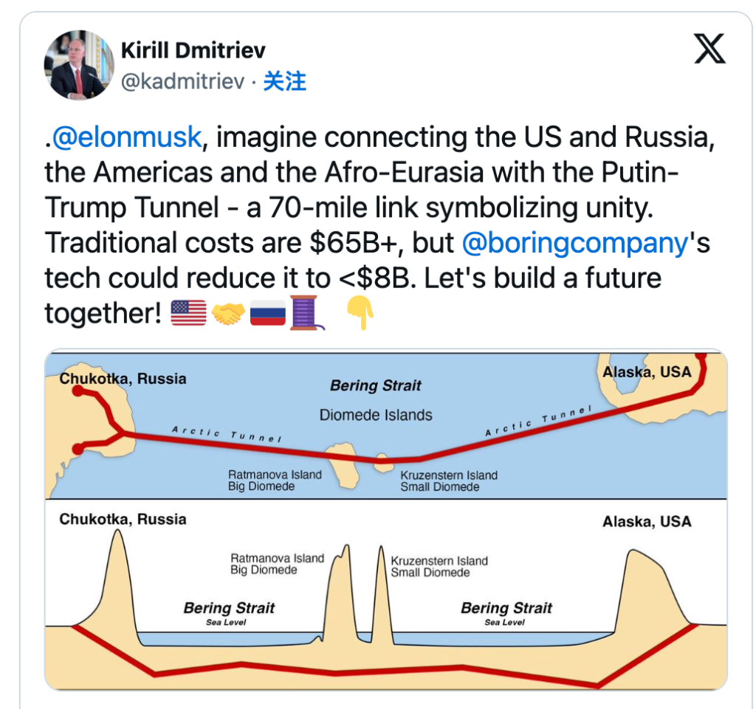Screen dimensions: 756x709
Task: Click the Alaska, USA label in top map
Action: pyautogui.click(x=647, y=371)
